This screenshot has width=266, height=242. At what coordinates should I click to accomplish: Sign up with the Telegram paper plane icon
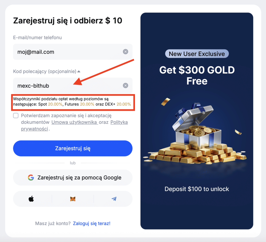point(114,199)
